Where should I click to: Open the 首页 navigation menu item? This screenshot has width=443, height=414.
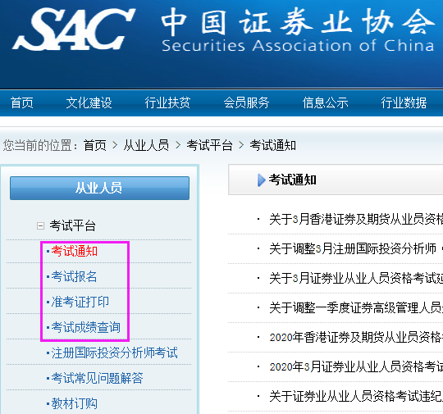pos(22,102)
